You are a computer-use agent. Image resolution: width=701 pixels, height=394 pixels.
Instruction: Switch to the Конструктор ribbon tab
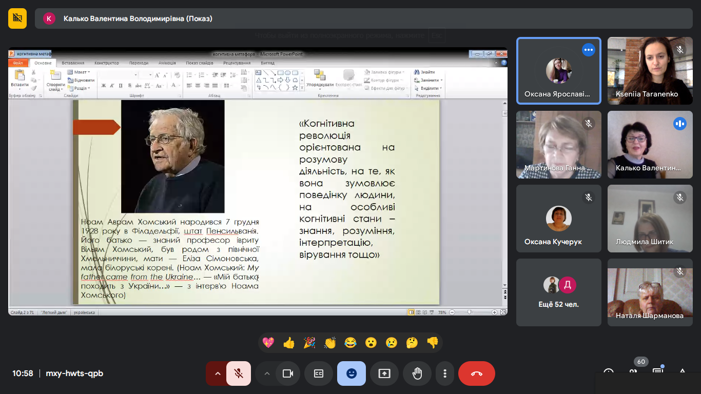(x=107, y=63)
